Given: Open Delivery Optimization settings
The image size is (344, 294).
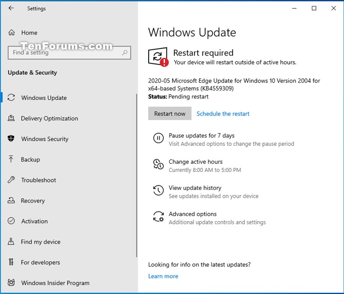Looking at the screenshot, I should pyautogui.click(x=50, y=118).
